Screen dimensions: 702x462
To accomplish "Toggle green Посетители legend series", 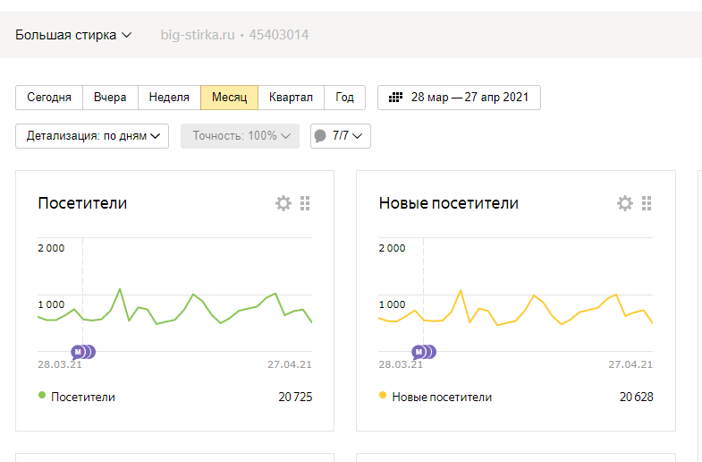I will tap(42, 396).
